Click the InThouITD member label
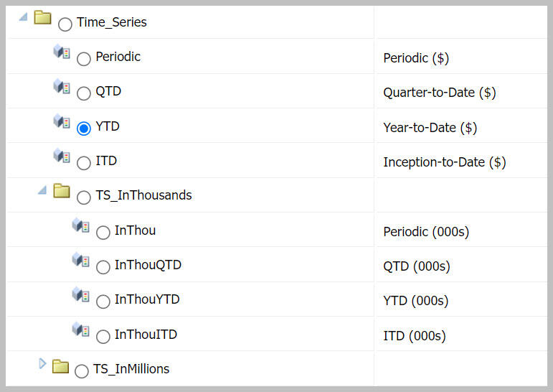Viewport: 553px width, 392px height. (146, 335)
